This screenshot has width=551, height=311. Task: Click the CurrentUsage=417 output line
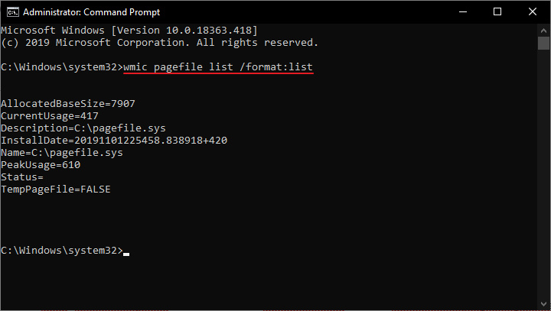50,116
